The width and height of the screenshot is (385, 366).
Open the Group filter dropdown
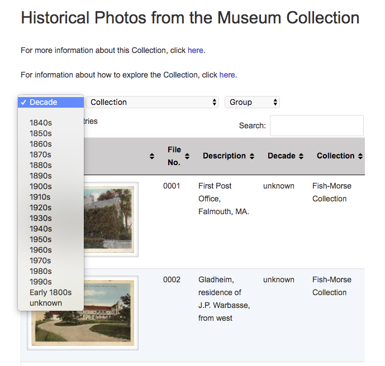[252, 102]
